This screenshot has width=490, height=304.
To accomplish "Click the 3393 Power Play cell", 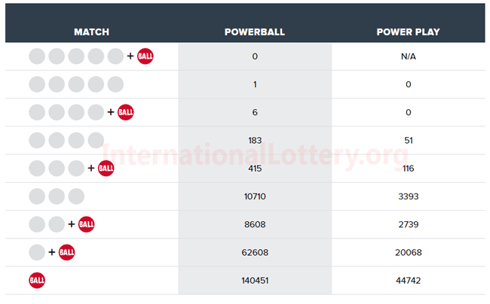I will pos(409,196).
